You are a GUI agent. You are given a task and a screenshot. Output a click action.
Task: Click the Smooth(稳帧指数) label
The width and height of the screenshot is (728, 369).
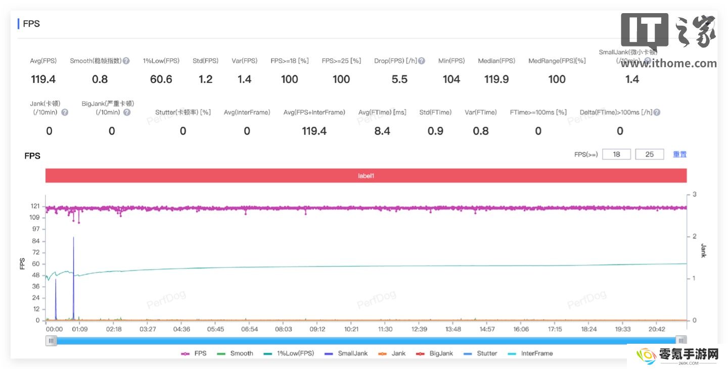coord(96,61)
